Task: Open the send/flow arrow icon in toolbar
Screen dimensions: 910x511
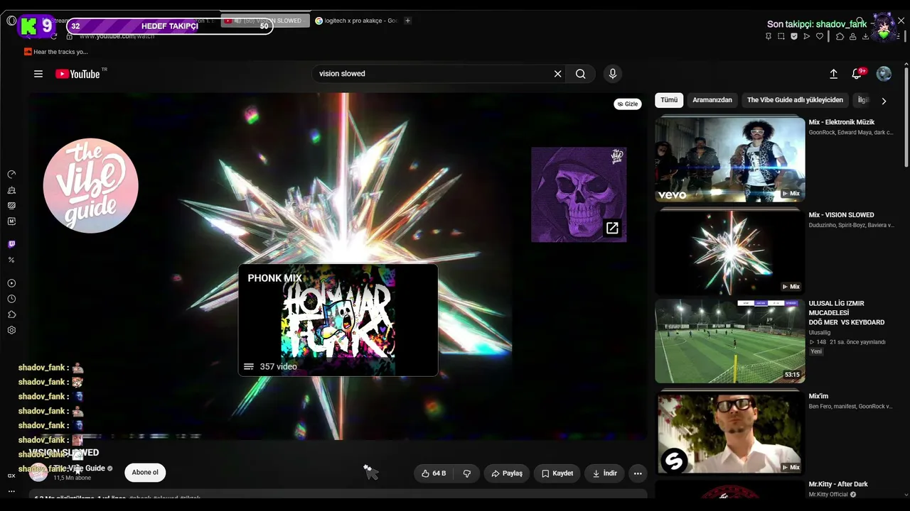Action: [x=807, y=36]
